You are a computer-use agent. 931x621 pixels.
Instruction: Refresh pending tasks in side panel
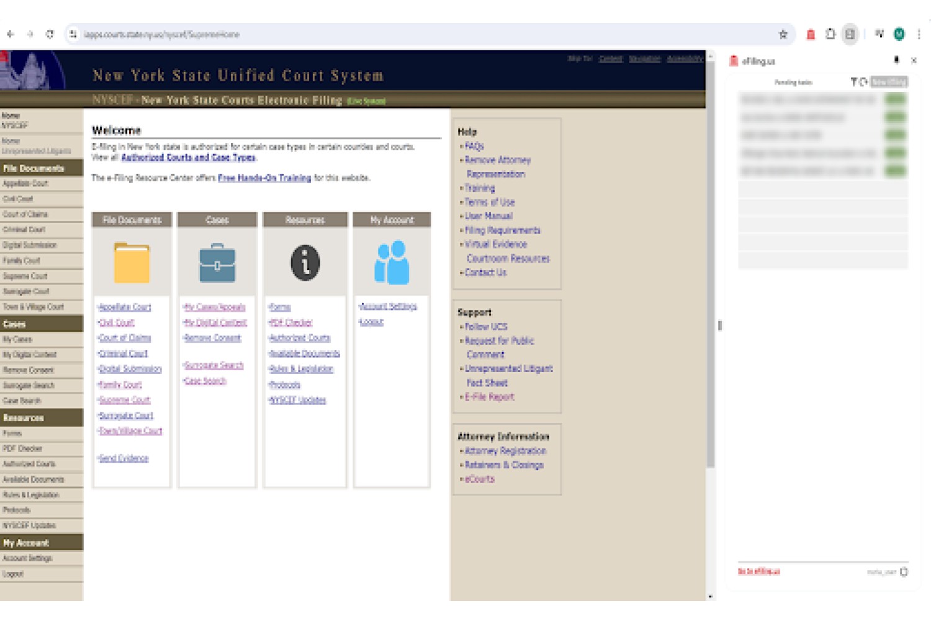[863, 82]
